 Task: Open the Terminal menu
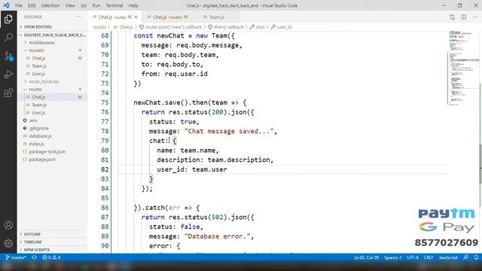pyautogui.click(x=114, y=5)
